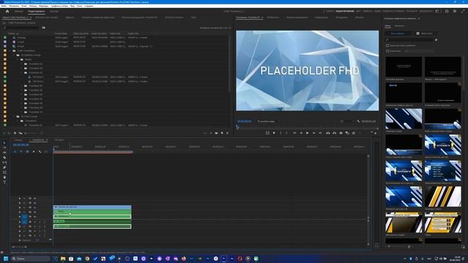Select the Track Select Forward tool
This screenshot has height=263, width=468.
4,148
